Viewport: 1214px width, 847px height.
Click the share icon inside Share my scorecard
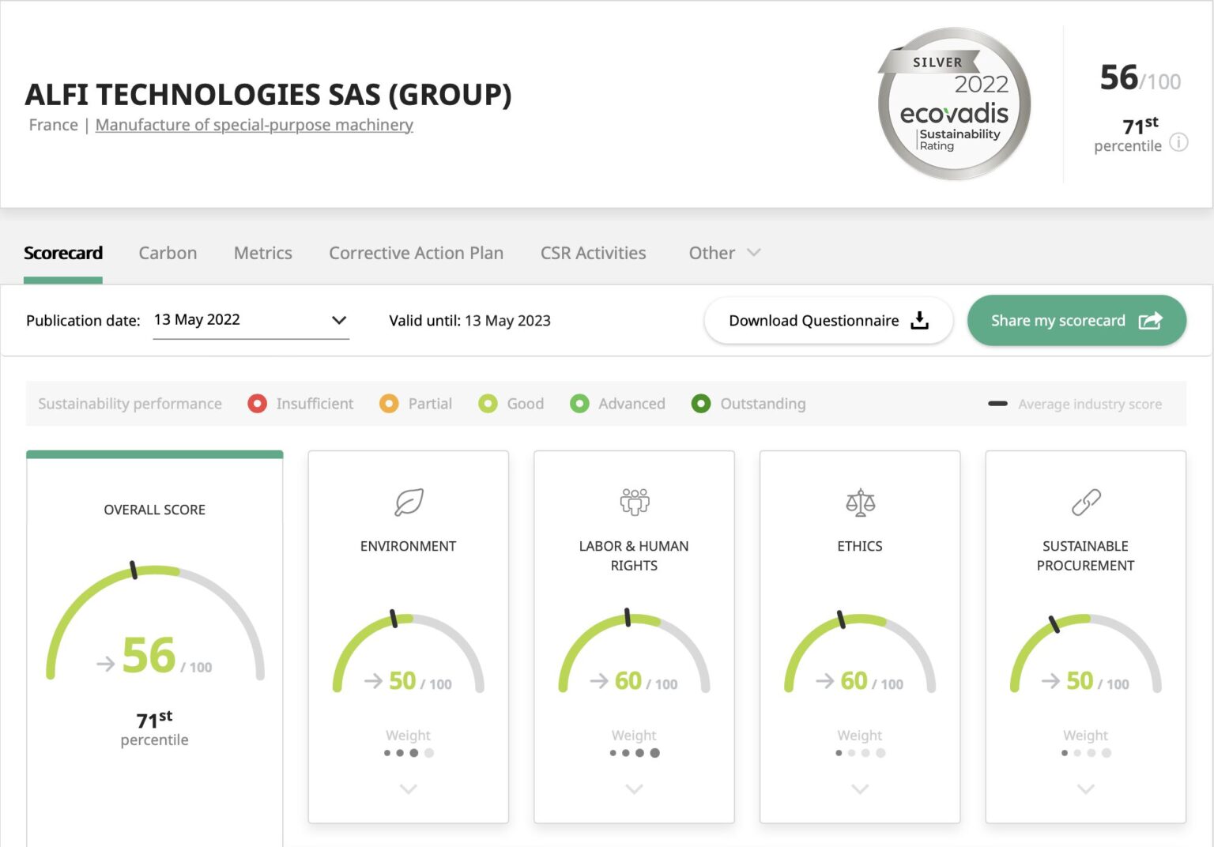[x=1151, y=320]
